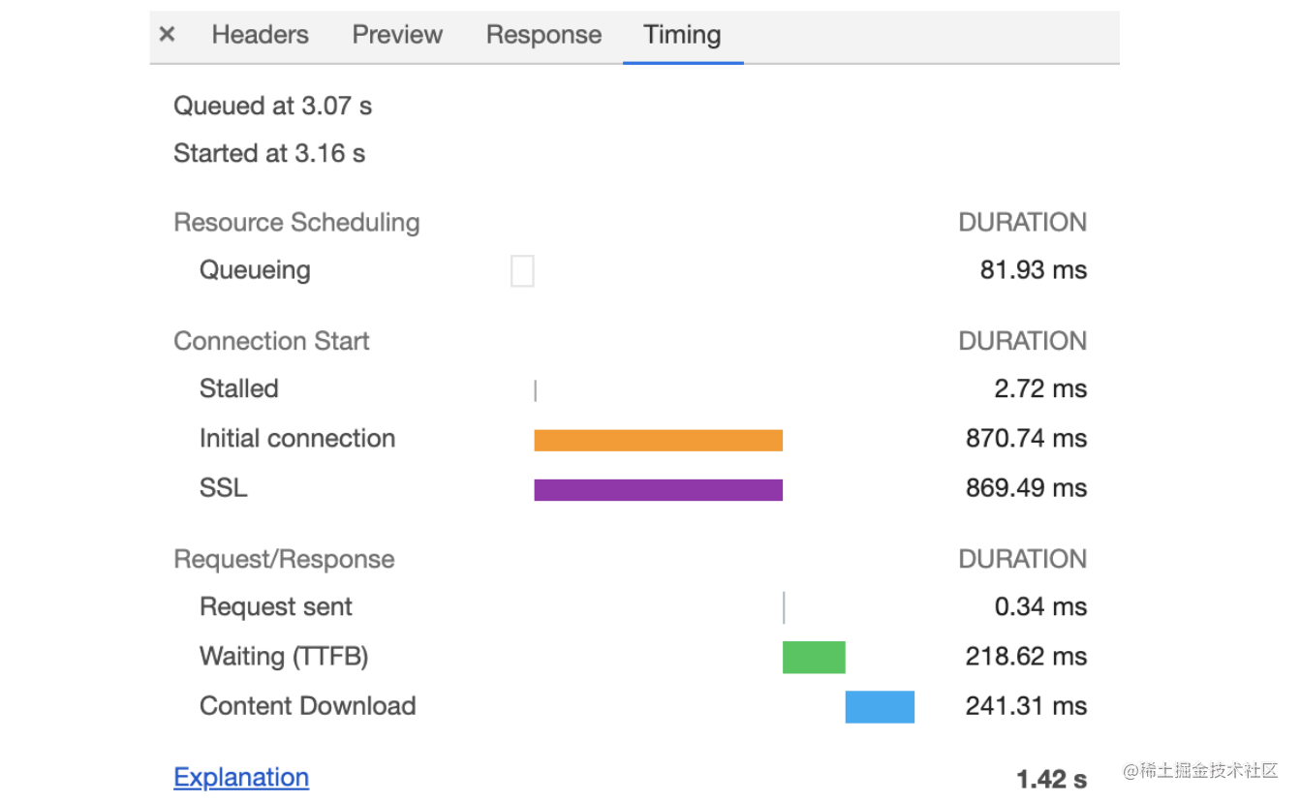Click the purple SSL timing bar
The width and height of the screenshot is (1301, 803).
click(658, 490)
